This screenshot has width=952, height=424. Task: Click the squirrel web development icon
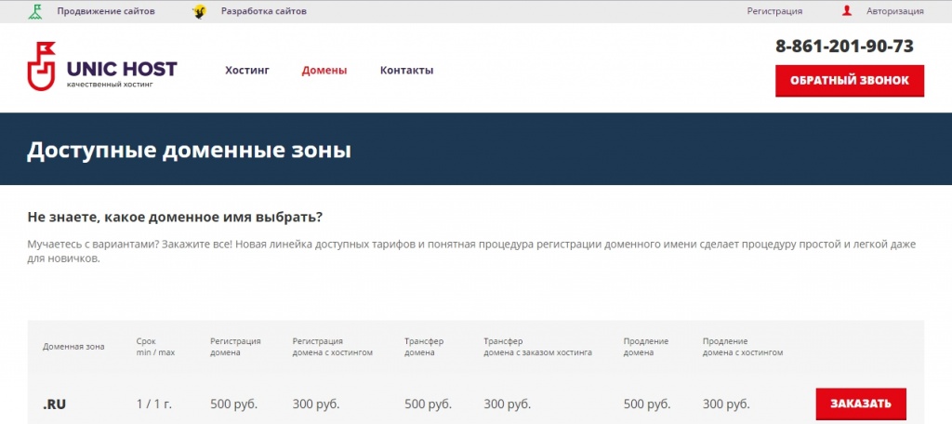[199, 11]
